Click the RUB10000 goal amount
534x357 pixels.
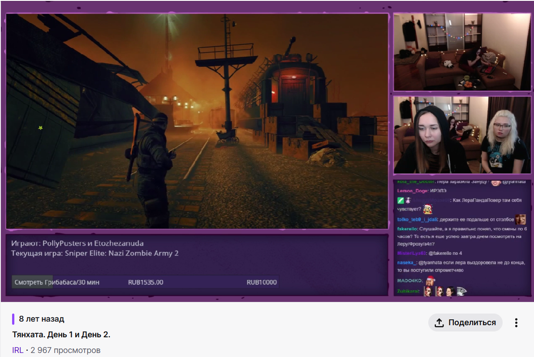click(262, 282)
